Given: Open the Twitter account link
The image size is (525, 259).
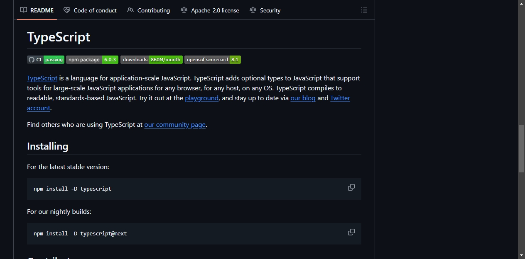Looking at the screenshot, I should (x=340, y=98).
